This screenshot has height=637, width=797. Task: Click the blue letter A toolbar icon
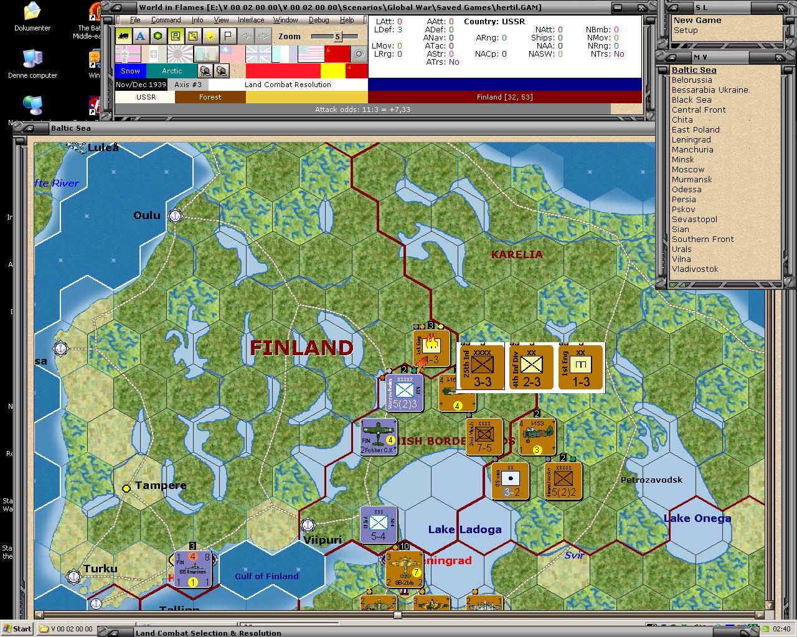pyautogui.click(x=141, y=36)
